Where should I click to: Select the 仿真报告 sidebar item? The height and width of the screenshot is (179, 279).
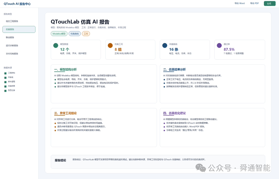coord(19,29)
